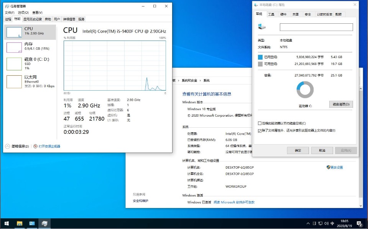Show hidden tray icons chevron

[x=308, y=223]
